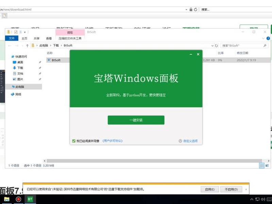Click 不启用(D) in the notification bar
The height and width of the screenshot is (204, 272).
tap(231, 189)
